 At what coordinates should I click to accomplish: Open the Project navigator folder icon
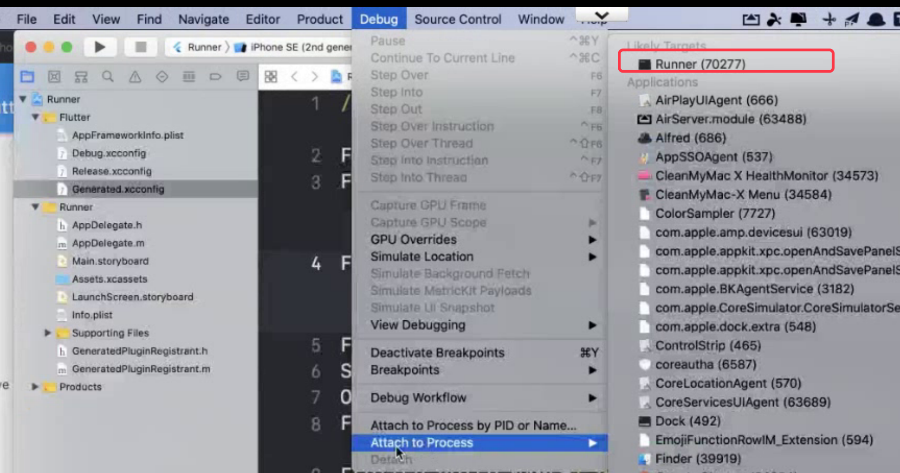(27, 76)
